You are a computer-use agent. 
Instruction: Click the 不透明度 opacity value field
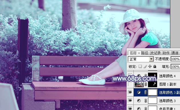(175, 59)
